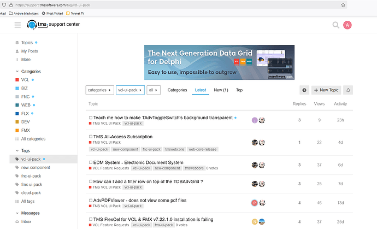Click the tmswebcore tag on All-Access topic
Viewport: 377px width, 229px height.
coord(174,149)
